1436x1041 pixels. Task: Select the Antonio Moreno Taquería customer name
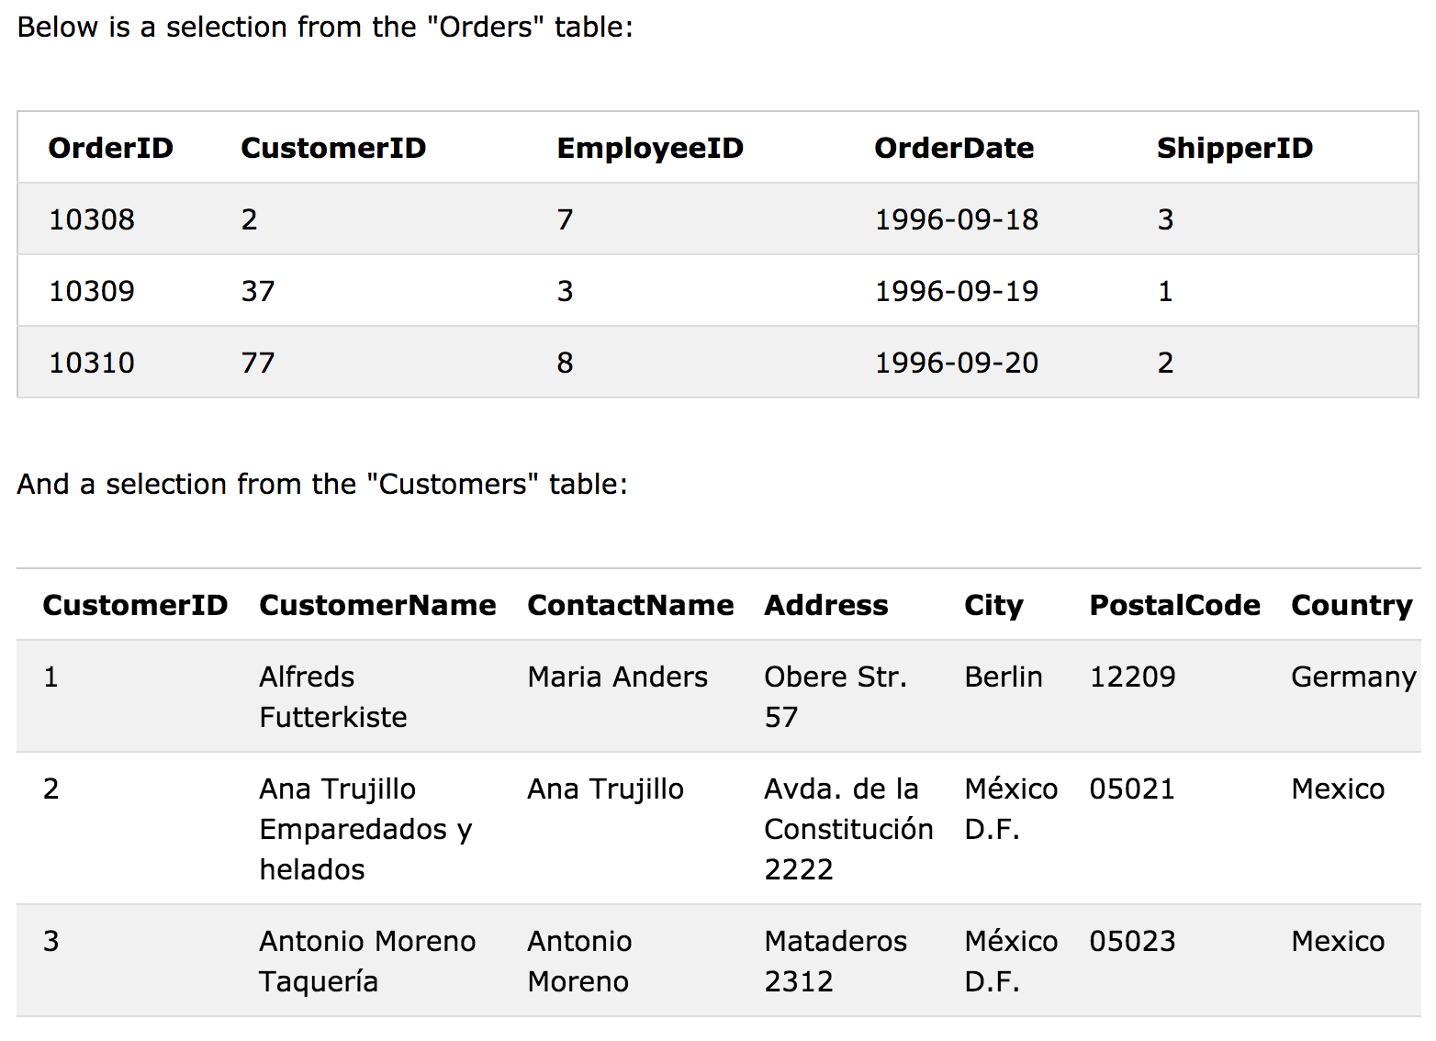(366, 961)
